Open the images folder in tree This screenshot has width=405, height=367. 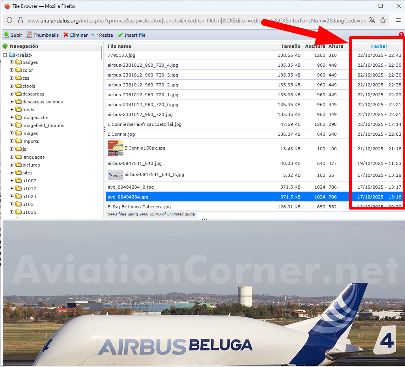(x=30, y=133)
